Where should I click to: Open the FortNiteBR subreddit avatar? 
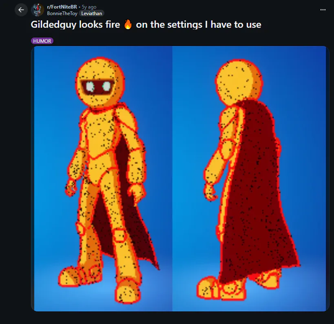(38, 10)
